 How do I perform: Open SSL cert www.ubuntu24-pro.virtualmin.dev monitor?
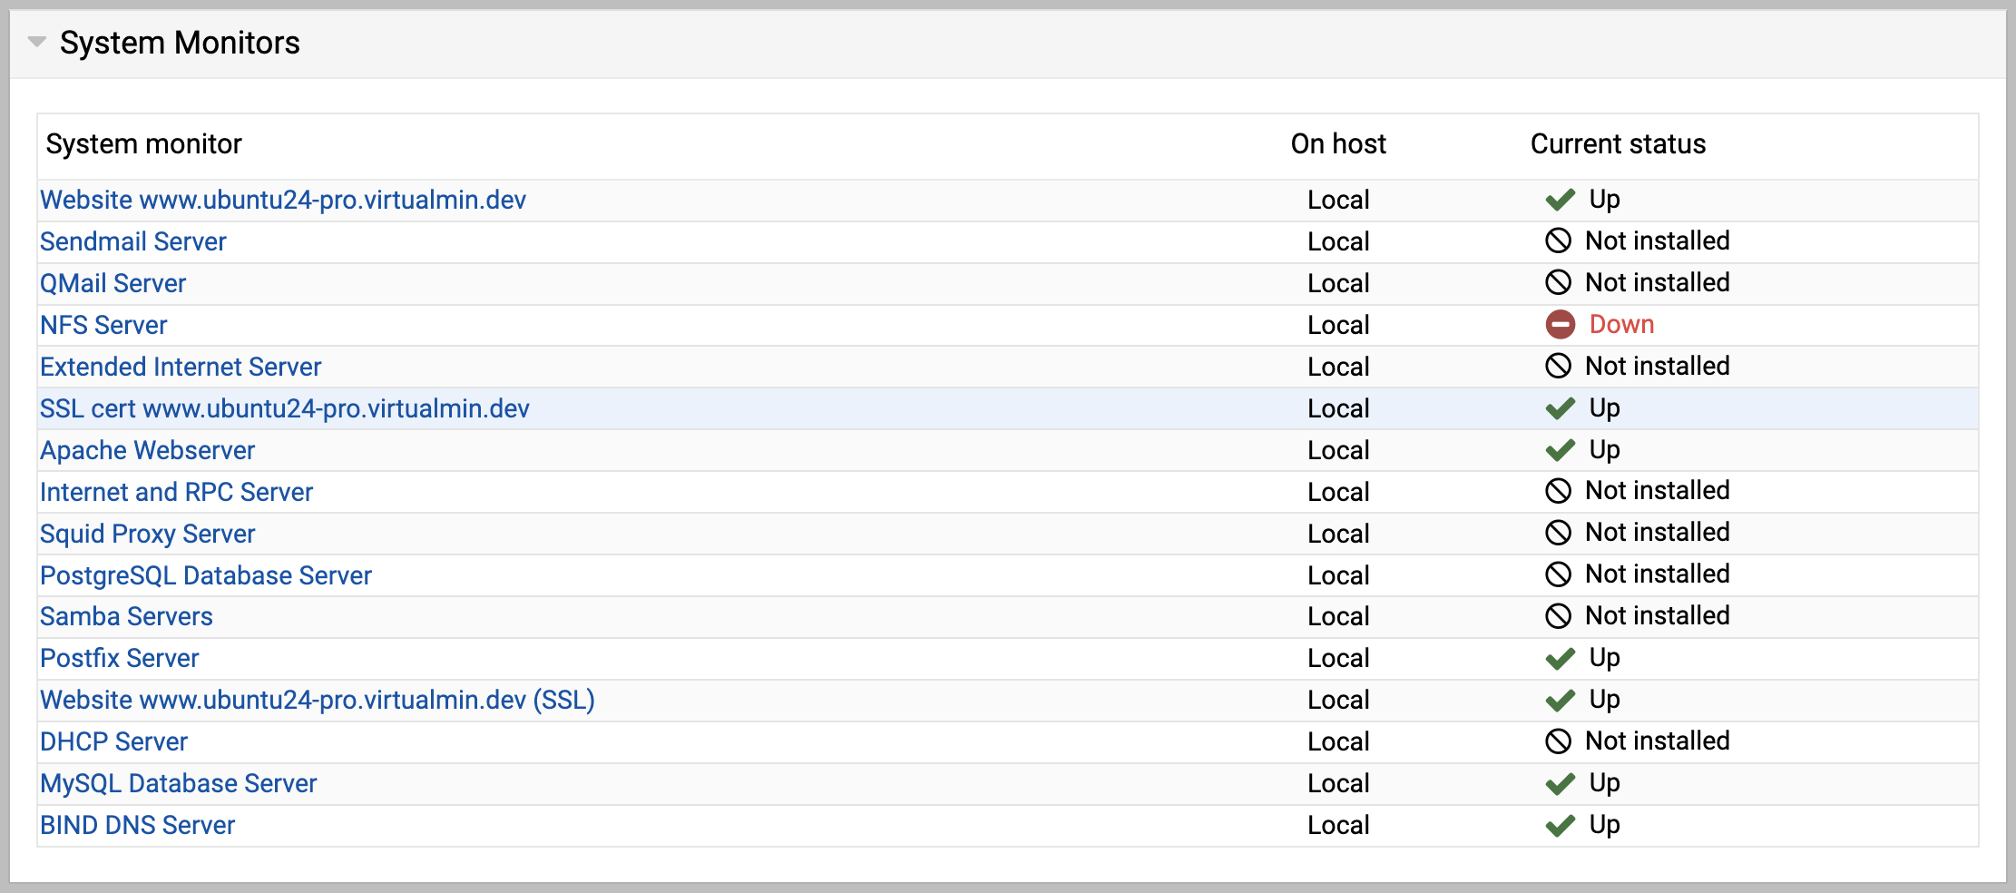285,408
